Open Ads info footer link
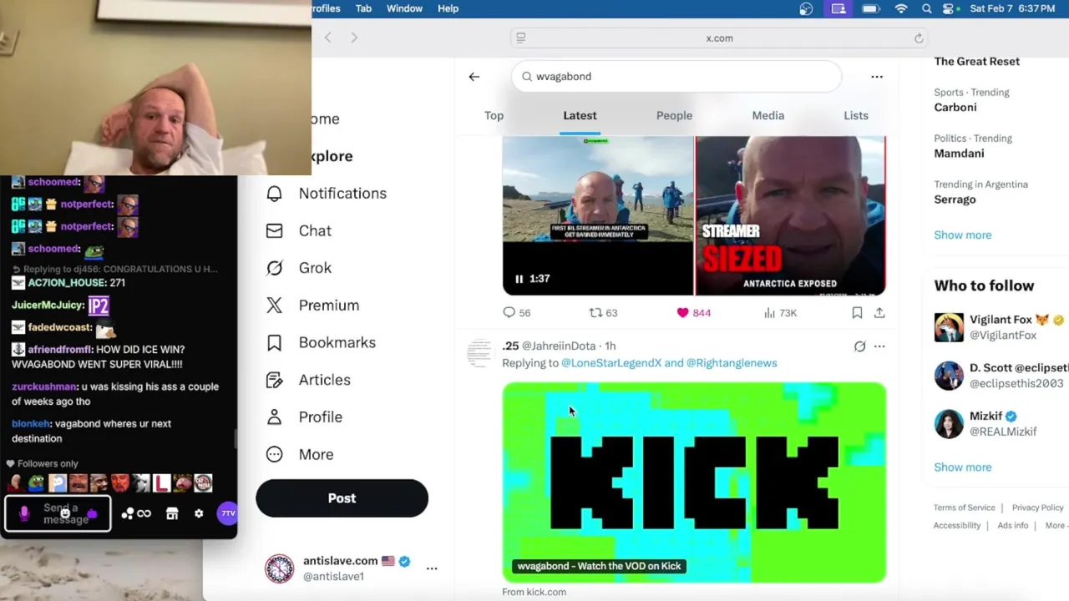1069x601 pixels. click(1013, 526)
